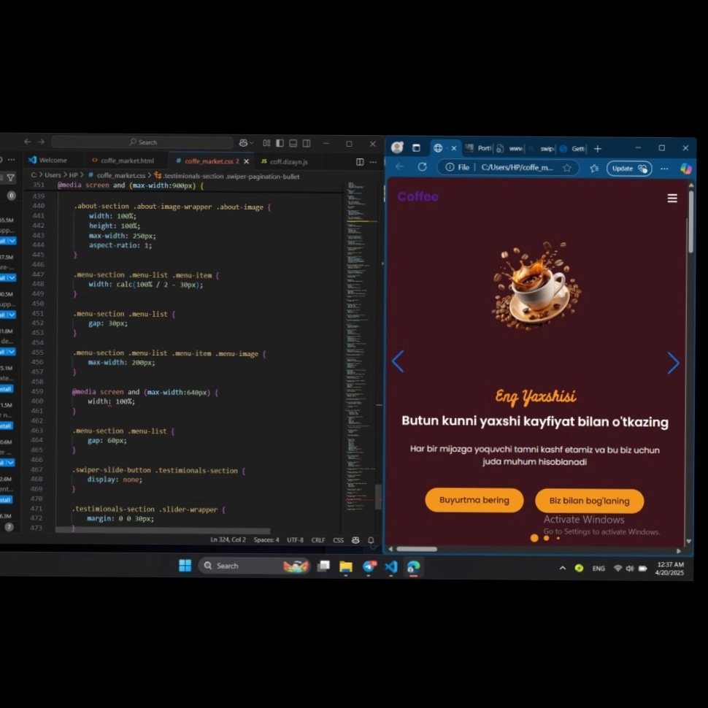
Task: Click the next slide arrow in carousel
Action: coord(672,363)
